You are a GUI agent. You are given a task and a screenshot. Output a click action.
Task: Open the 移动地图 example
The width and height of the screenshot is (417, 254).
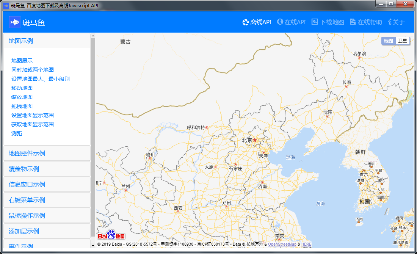point(22,88)
